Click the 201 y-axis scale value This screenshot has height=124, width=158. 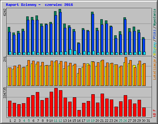tap(5, 59)
